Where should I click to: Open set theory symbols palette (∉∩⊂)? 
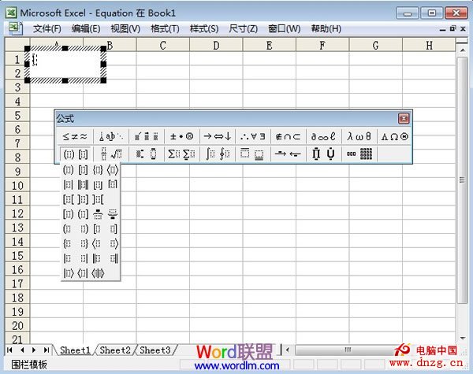point(288,136)
